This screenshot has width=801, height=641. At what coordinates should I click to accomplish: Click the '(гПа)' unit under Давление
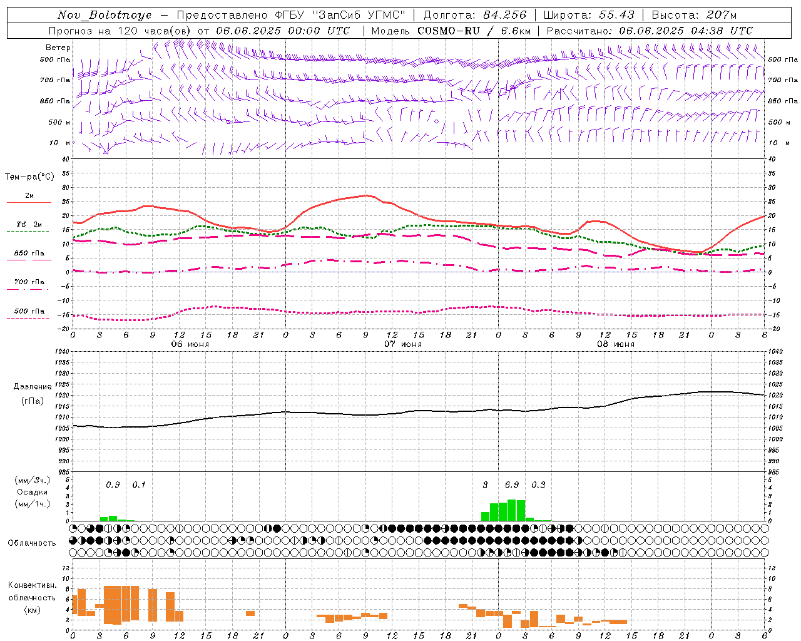(x=33, y=401)
